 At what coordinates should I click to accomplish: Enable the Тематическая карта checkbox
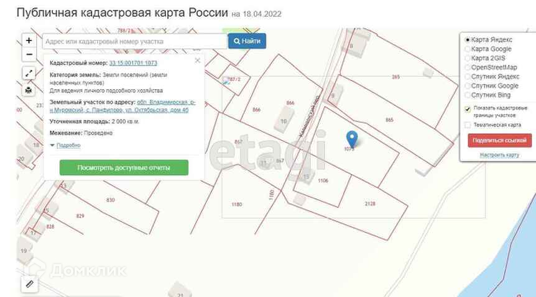coord(468,125)
